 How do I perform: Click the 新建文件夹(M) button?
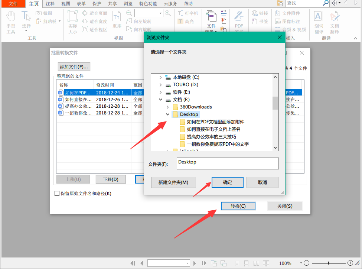tap(173, 182)
